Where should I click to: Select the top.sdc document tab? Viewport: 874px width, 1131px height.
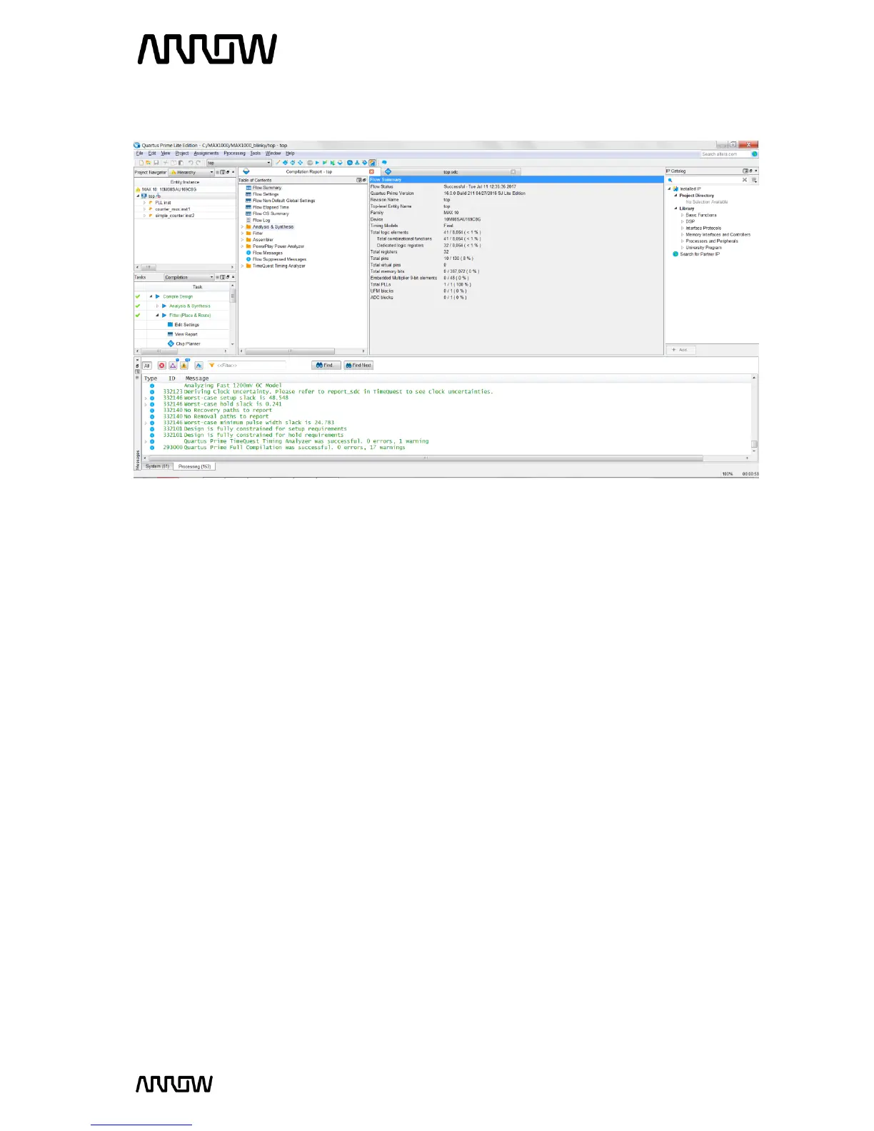click(x=451, y=172)
